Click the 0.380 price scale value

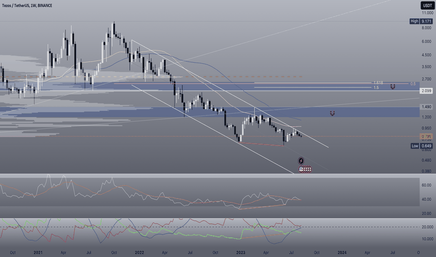[426, 171]
